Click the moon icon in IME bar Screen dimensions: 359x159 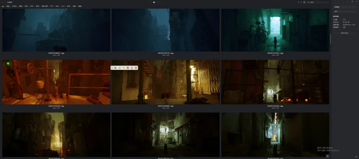(x=119, y=68)
